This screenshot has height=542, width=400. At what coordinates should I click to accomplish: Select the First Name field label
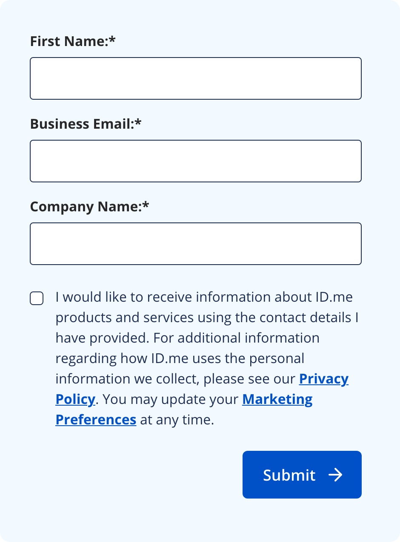click(x=72, y=41)
